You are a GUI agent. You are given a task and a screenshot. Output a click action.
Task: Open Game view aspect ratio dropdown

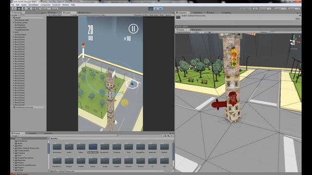(x=59, y=15)
